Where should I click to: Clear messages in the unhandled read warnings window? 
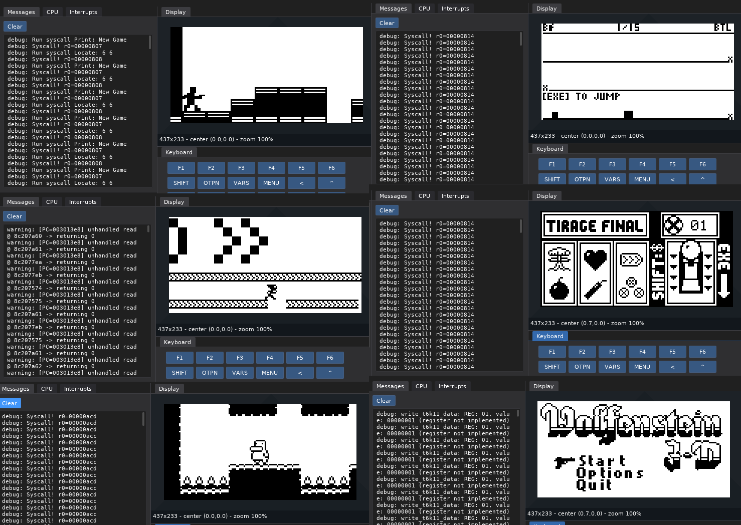click(x=14, y=216)
